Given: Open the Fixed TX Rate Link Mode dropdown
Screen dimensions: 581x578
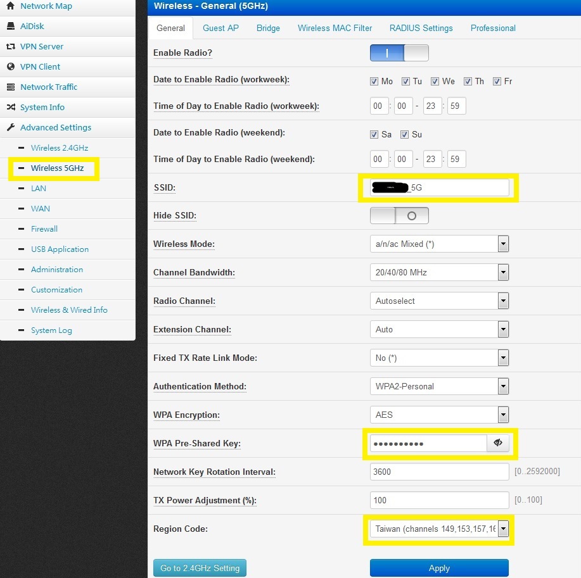Looking at the screenshot, I should click(439, 358).
